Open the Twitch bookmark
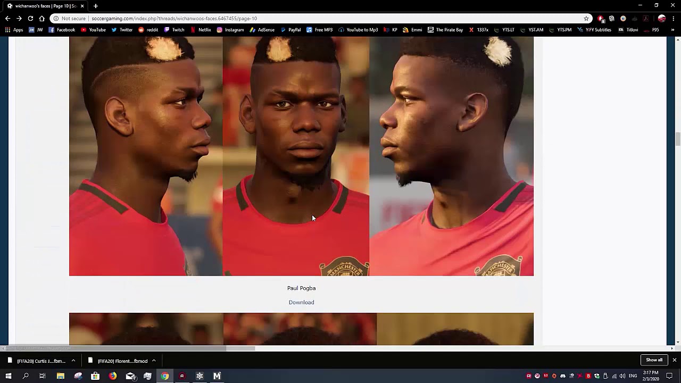The height and width of the screenshot is (383, 681). tap(174, 30)
